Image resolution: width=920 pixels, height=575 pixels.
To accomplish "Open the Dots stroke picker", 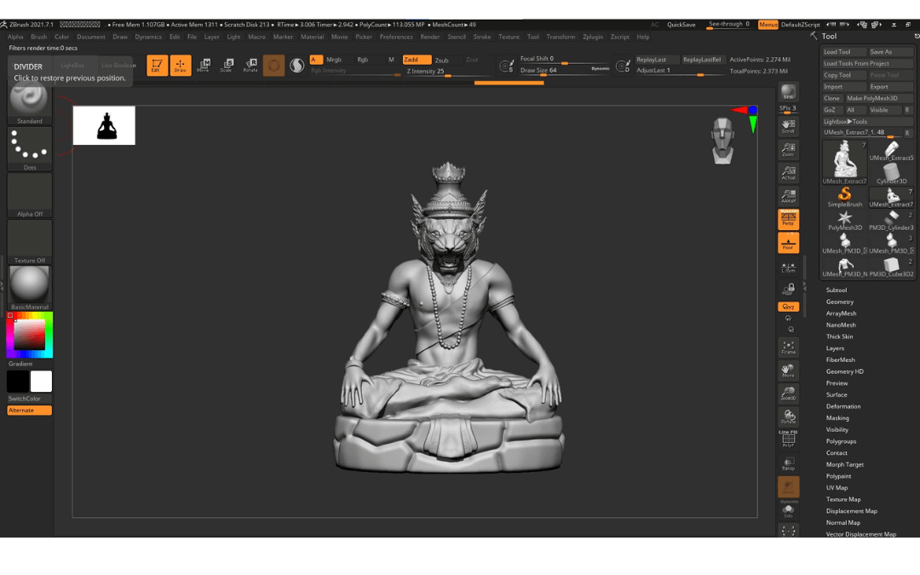I will tap(30, 148).
